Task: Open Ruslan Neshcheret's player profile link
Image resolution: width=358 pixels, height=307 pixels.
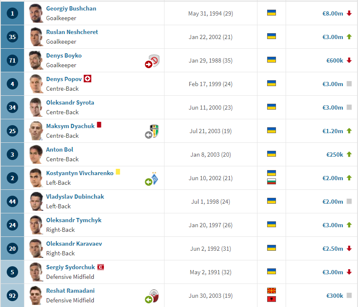Action: 72,32
